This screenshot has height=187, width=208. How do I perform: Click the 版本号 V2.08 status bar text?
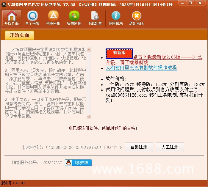[13, 183]
